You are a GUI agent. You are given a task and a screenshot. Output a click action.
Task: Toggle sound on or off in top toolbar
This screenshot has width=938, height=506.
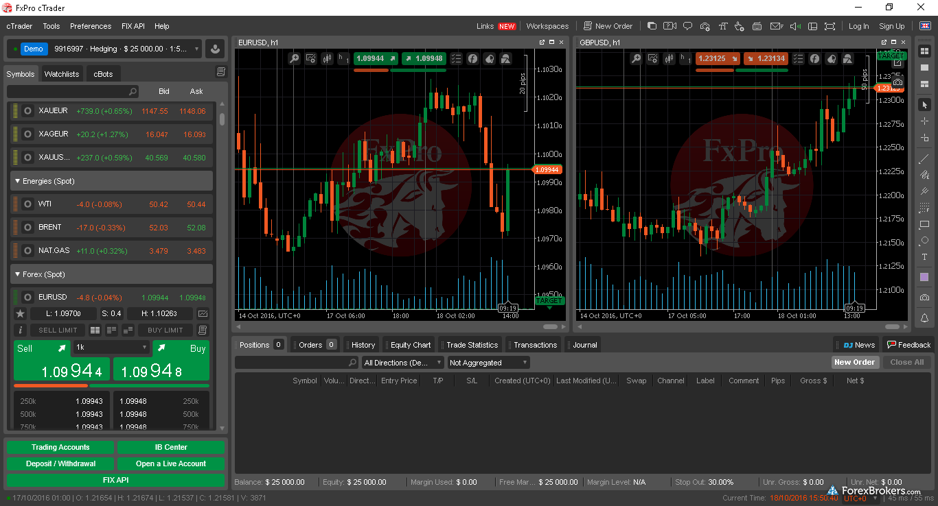[794, 26]
